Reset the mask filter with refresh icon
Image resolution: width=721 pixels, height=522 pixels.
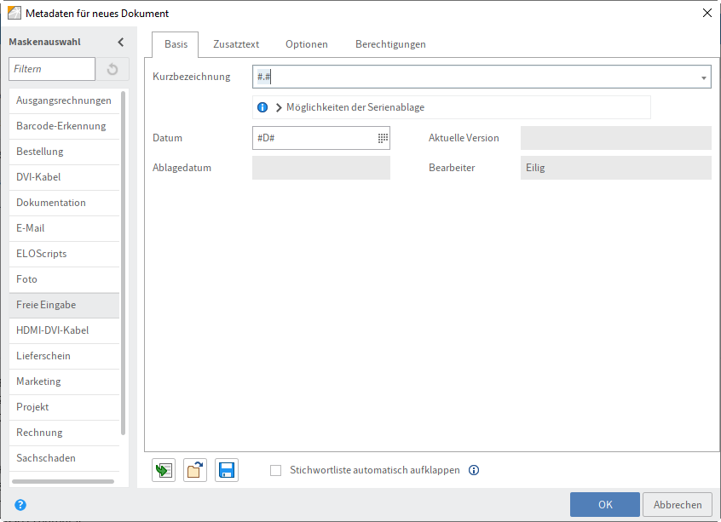[112, 69]
